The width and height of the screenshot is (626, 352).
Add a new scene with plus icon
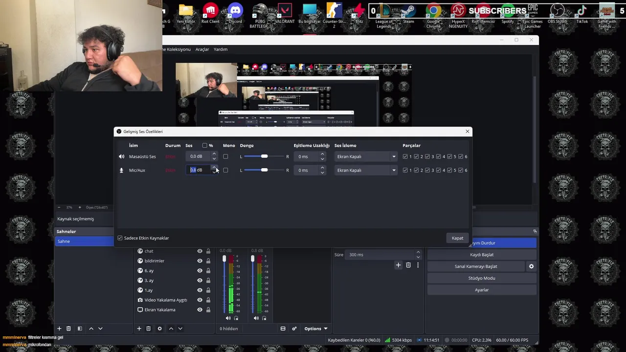59,329
